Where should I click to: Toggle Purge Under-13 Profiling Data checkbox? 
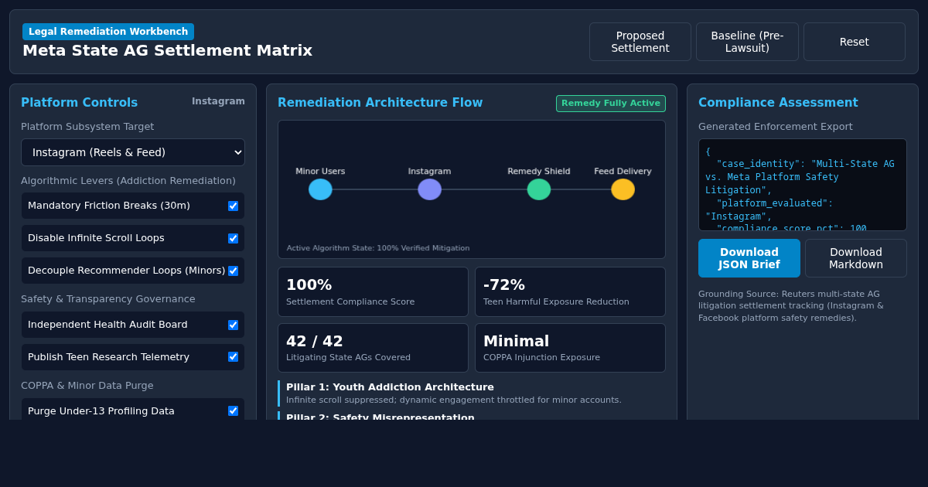tap(233, 411)
